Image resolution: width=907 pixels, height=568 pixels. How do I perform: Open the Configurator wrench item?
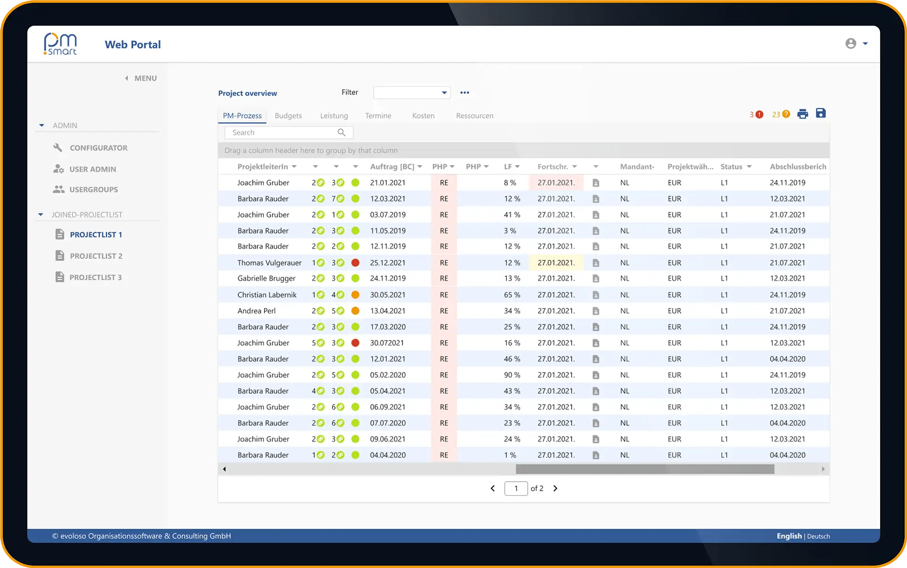click(91, 148)
